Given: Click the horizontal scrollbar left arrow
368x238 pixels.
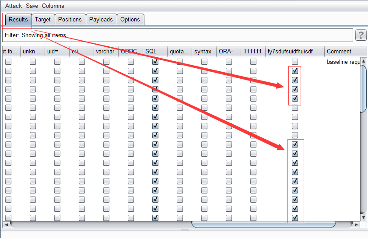Looking at the screenshot, I should coord(6,224).
